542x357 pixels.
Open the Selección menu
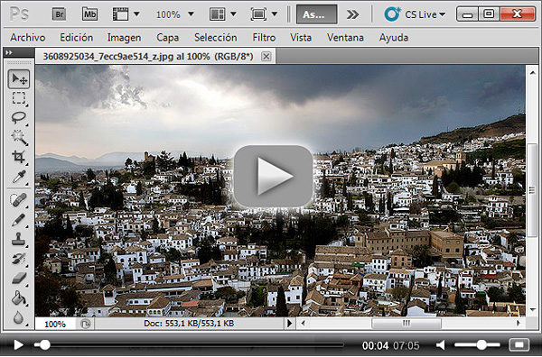pyautogui.click(x=216, y=37)
